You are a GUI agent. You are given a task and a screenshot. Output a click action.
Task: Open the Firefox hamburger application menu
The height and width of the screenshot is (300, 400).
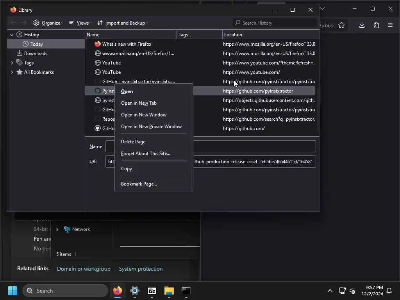click(x=390, y=25)
